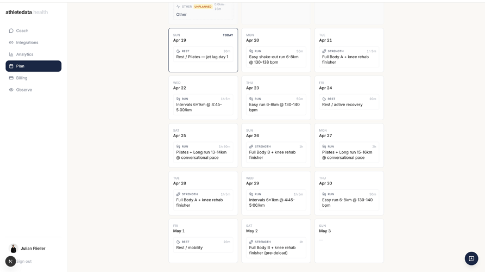This screenshot has width=485, height=272.
Task: Click the run icon on Apr 20
Action: (251, 51)
